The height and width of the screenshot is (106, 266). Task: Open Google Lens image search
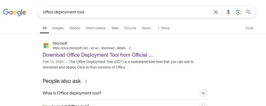point(238,12)
